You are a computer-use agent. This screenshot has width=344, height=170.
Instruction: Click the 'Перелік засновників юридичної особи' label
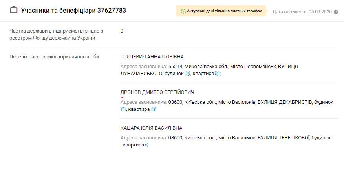click(x=54, y=57)
